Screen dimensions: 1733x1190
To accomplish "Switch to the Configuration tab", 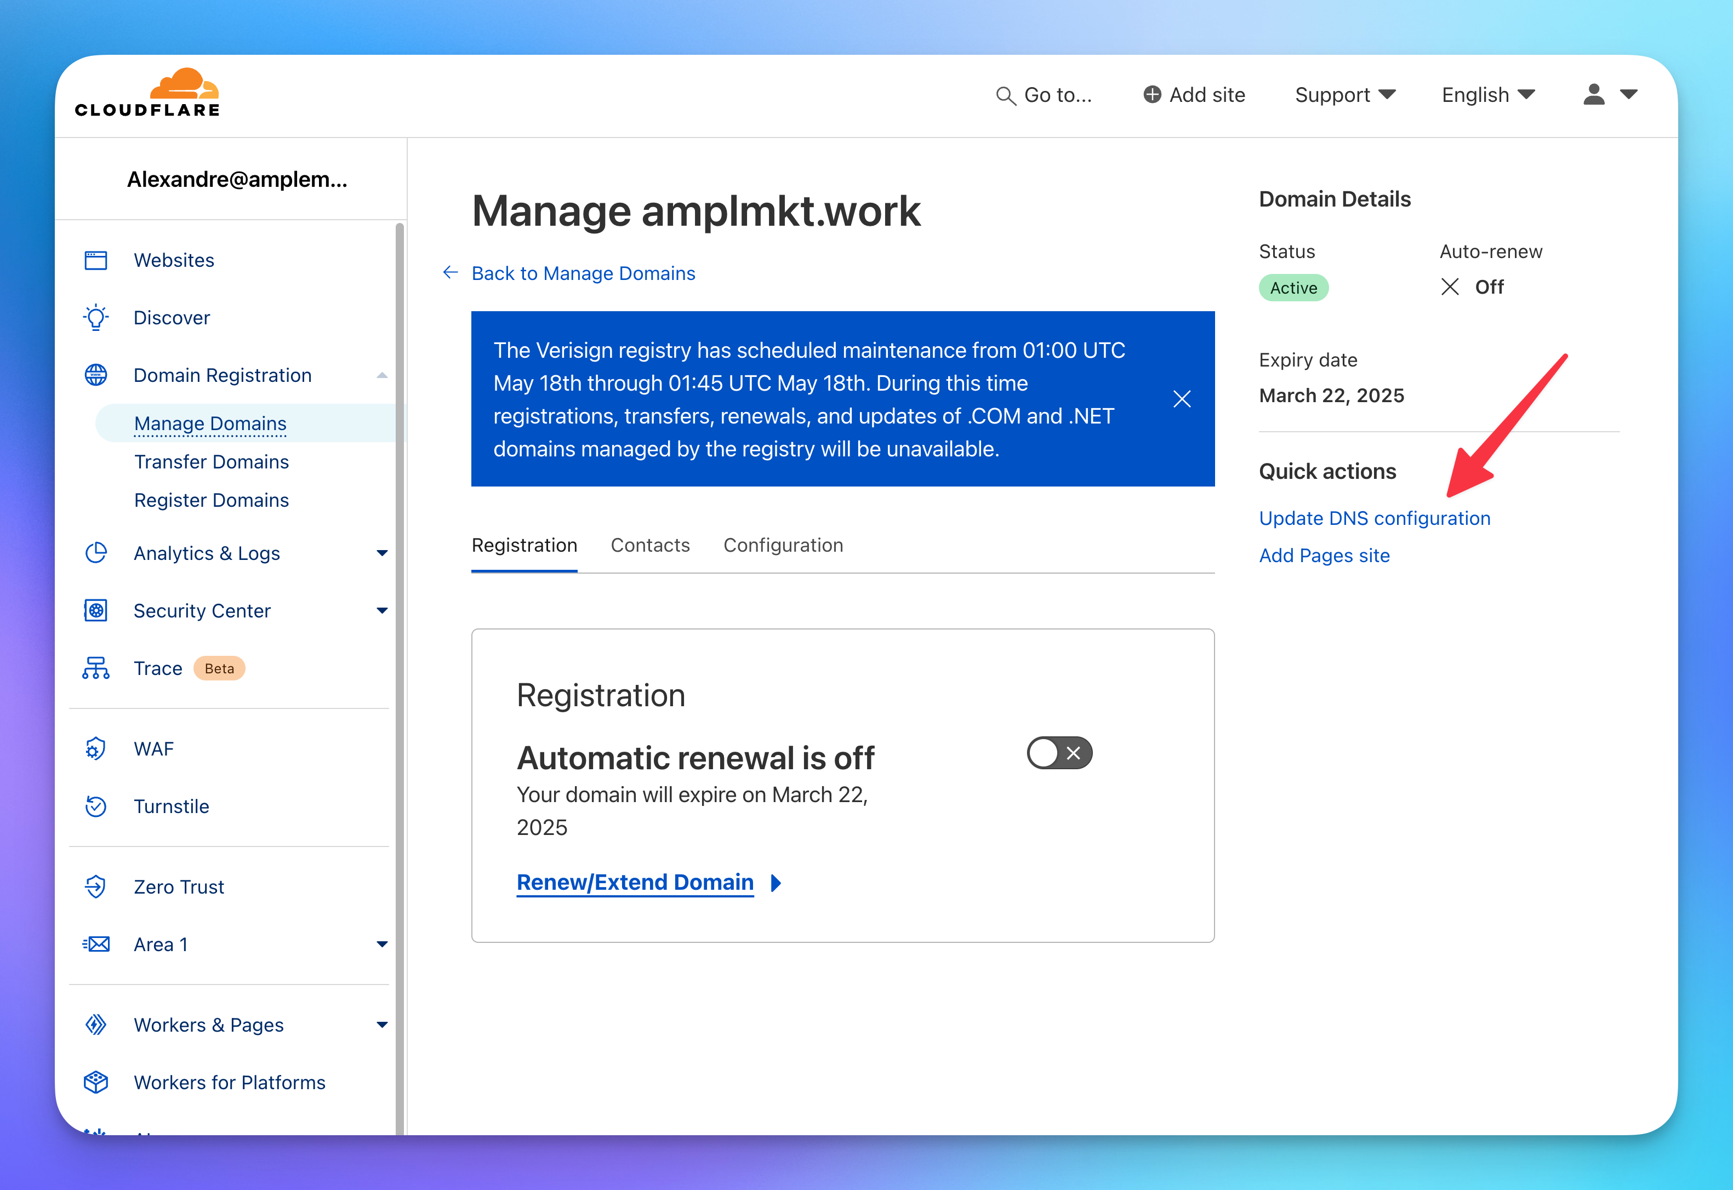I will tap(783, 545).
